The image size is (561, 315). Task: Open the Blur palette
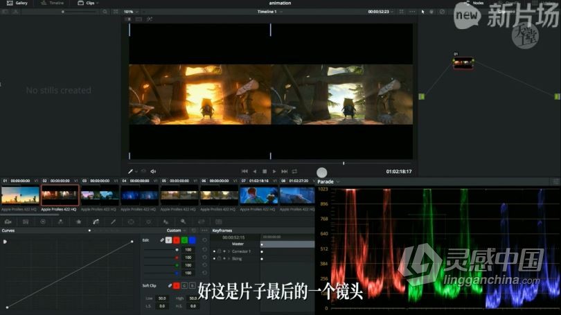tap(166, 222)
